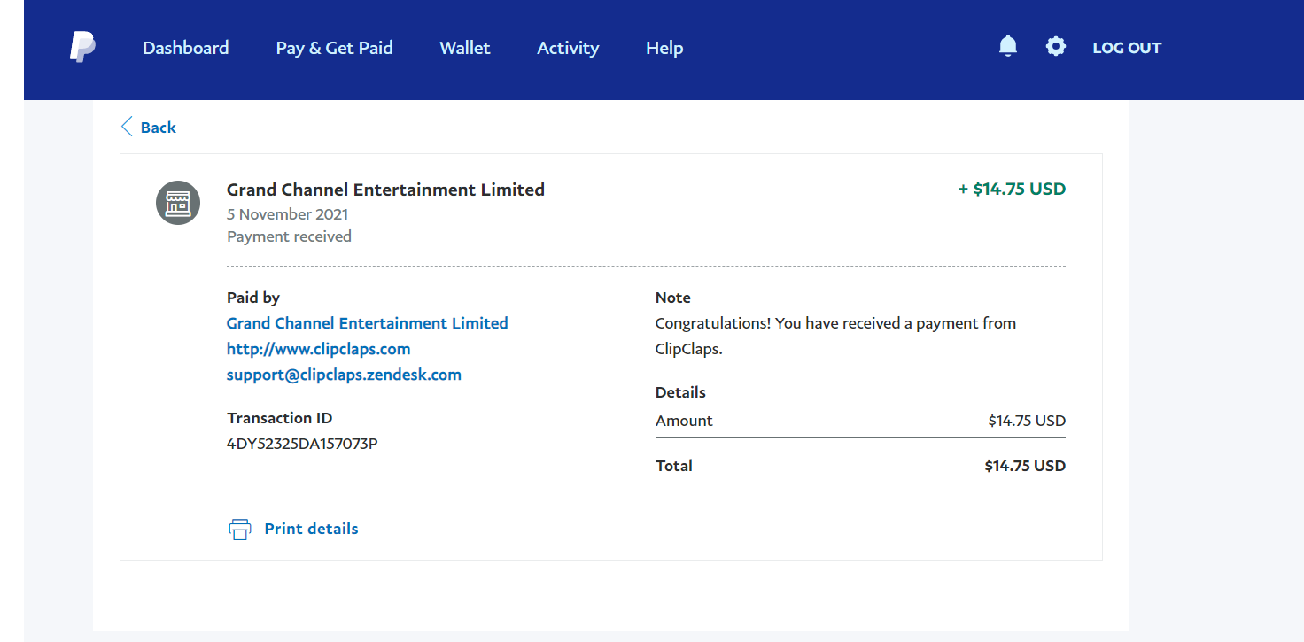
Task: Click the support@clipclaps.zendesk.com email link
Action: click(x=344, y=375)
